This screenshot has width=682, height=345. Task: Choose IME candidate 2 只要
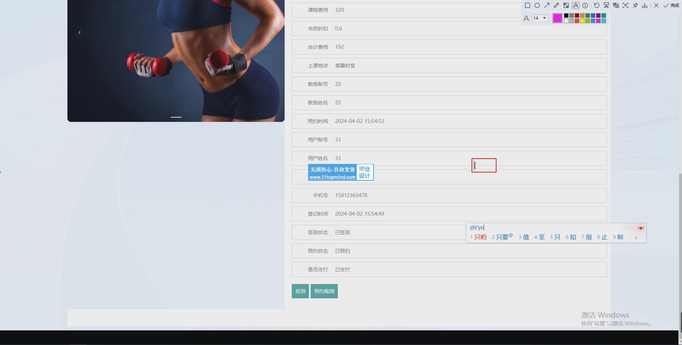(x=502, y=237)
